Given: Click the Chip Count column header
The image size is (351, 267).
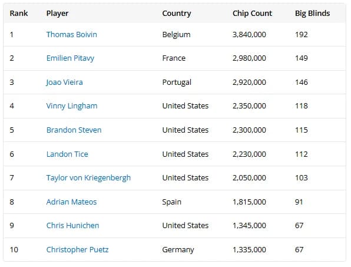Looking at the screenshot, I should click(x=252, y=14).
